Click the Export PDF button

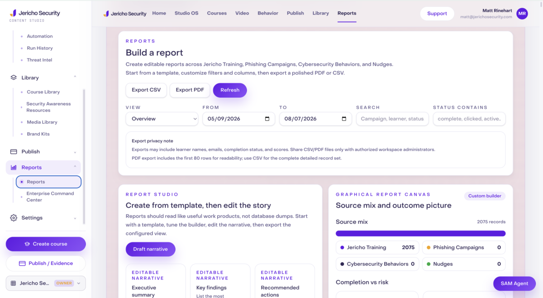pyautogui.click(x=190, y=90)
